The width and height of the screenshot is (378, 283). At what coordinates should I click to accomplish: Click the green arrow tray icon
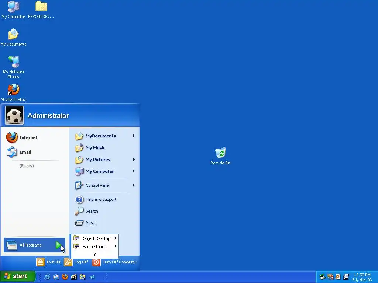(x=322, y=277)
